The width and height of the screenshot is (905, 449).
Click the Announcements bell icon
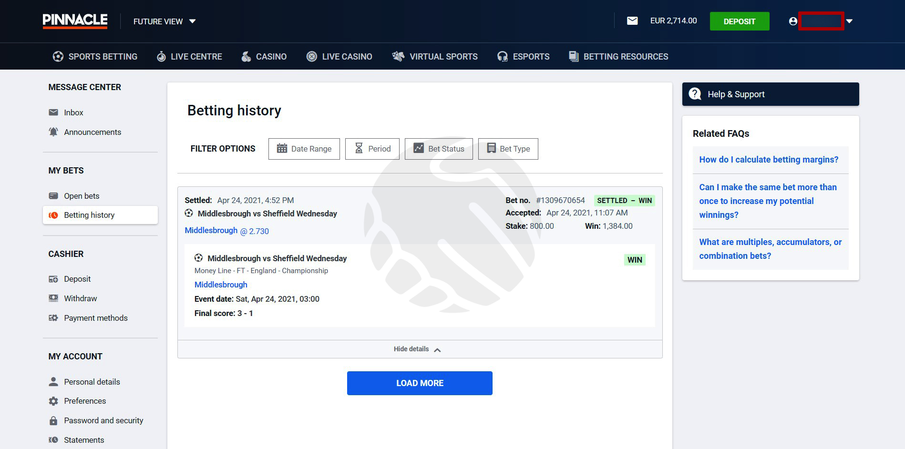(x=53, y=132)
